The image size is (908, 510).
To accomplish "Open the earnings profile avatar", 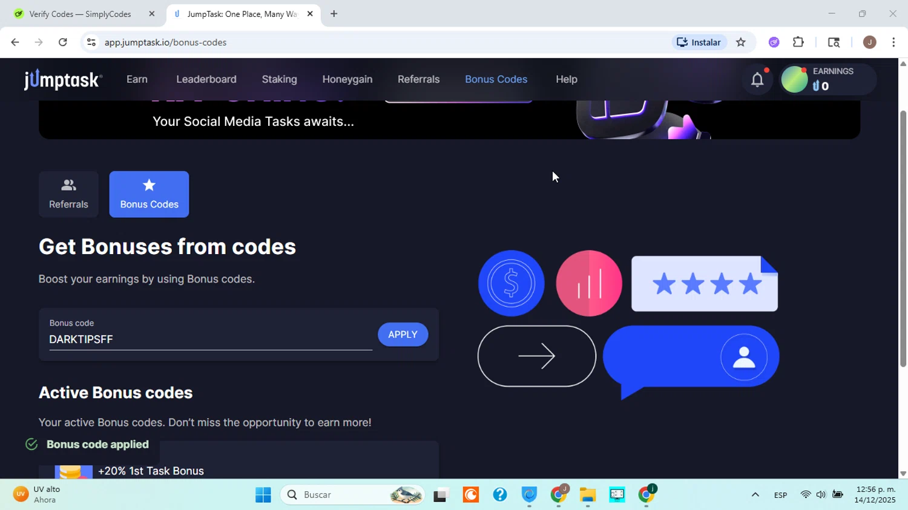I will 795,79.
